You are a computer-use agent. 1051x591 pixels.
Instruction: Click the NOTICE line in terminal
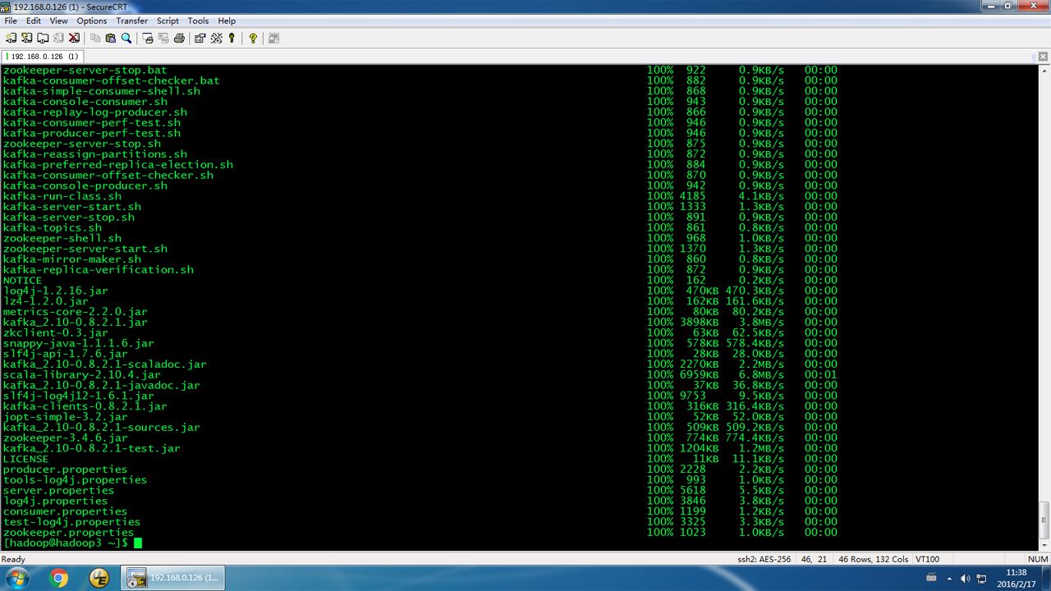pos(22,280)
